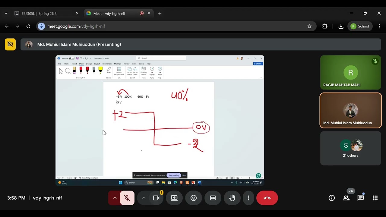Insert a Drawing Canvas in Word
386x217 pixels.
click(144, 71)
